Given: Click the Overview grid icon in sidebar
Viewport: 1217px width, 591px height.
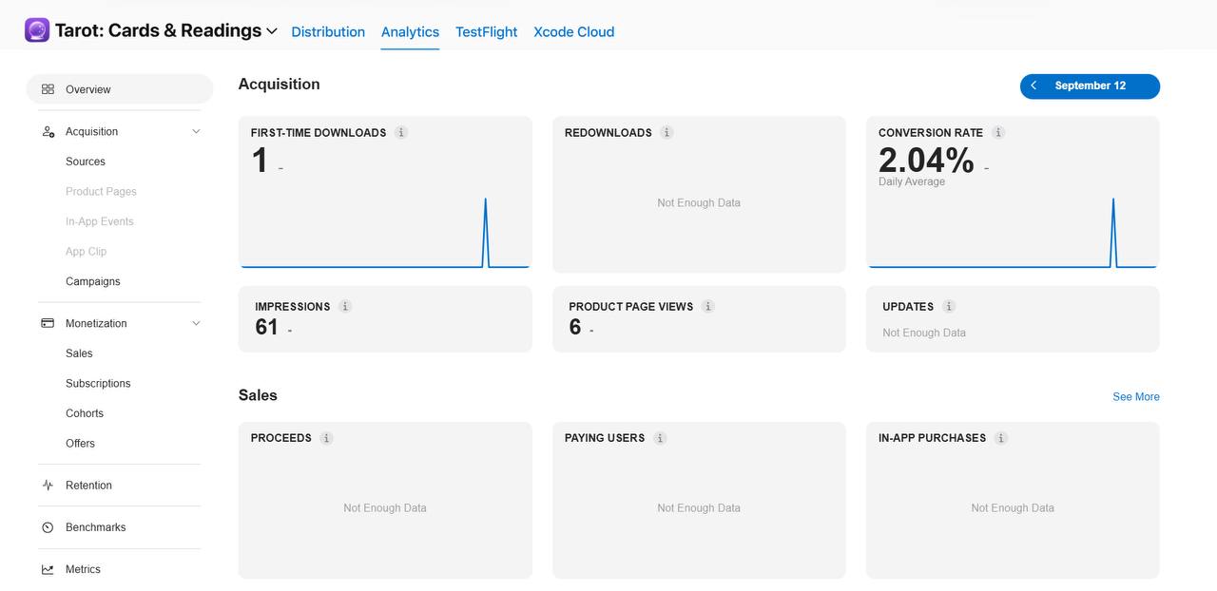Looking at the screenshot, I should (48, 89).
